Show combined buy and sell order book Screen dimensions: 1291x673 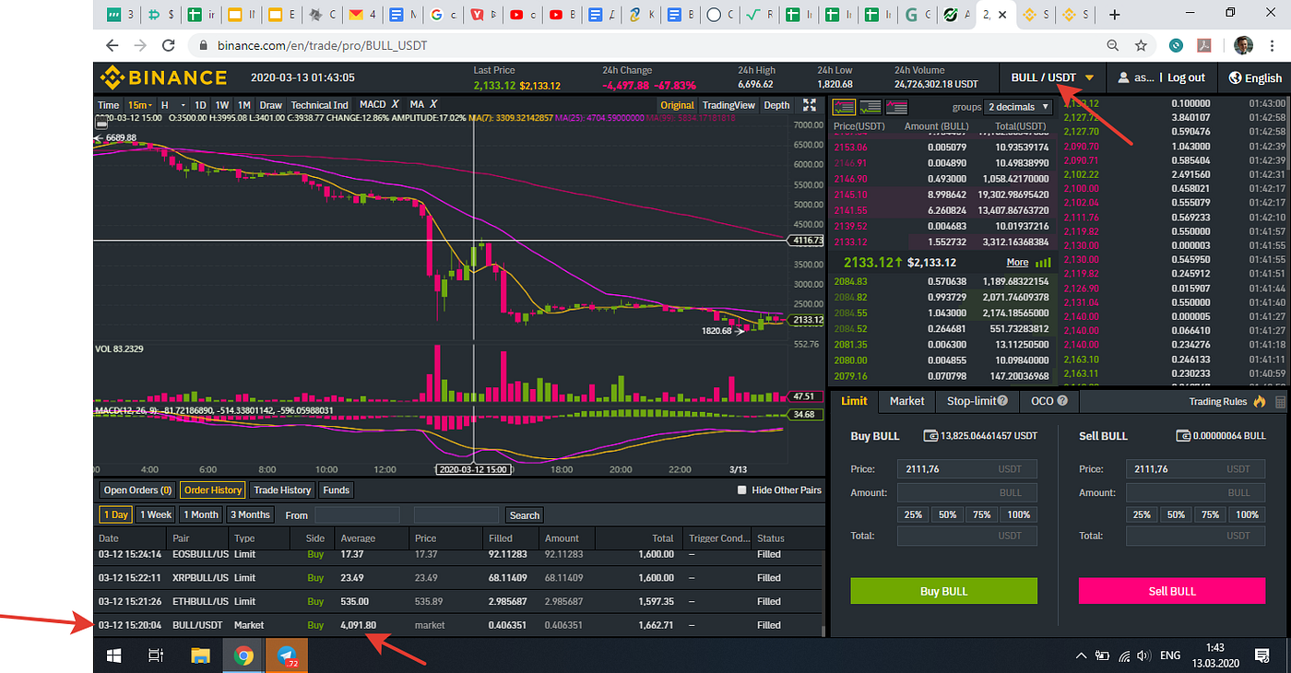(844, 106)
